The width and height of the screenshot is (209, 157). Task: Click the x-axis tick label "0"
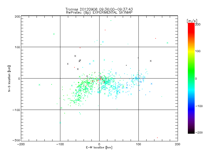[x=99, y=144]
